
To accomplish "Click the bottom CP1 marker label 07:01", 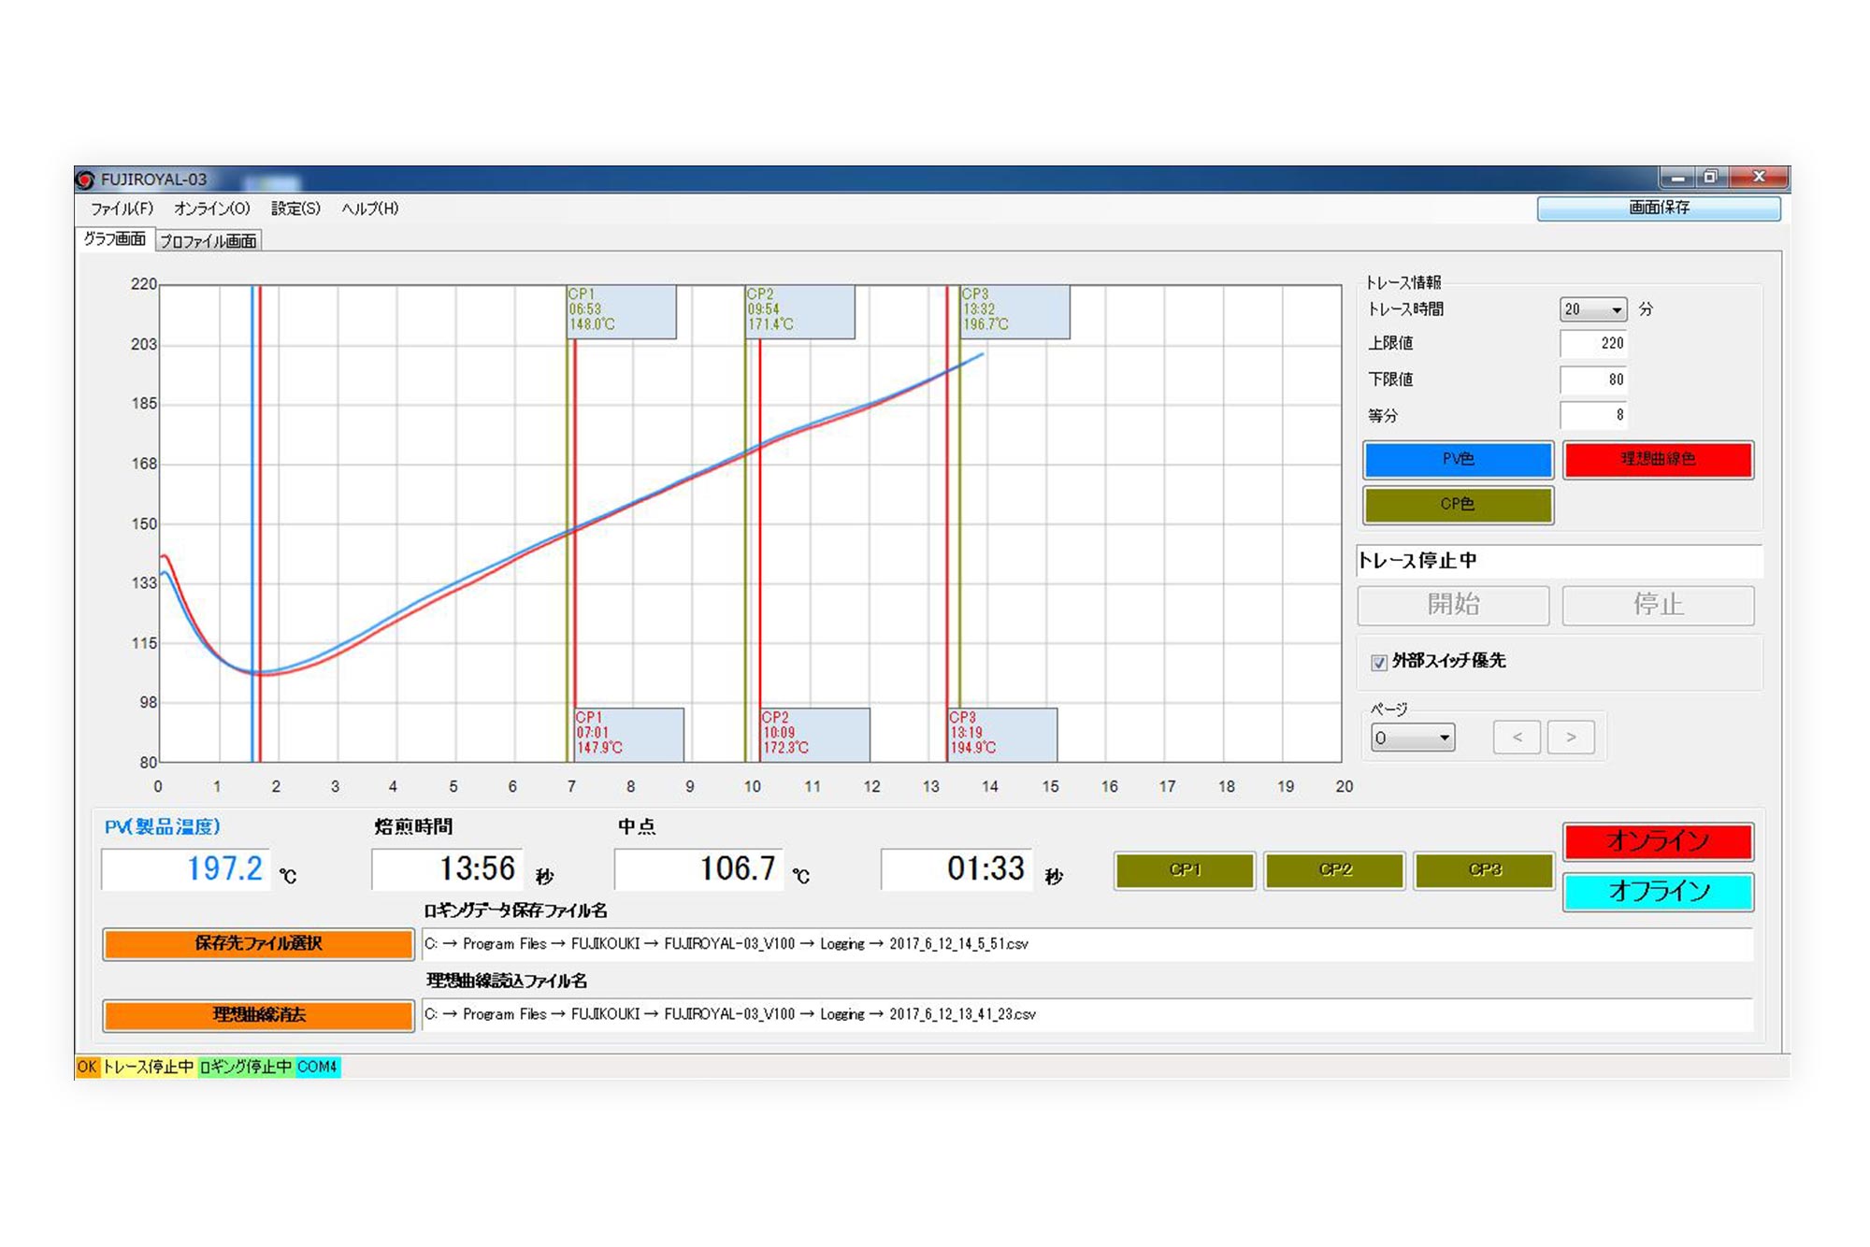I will click(629, 735).
